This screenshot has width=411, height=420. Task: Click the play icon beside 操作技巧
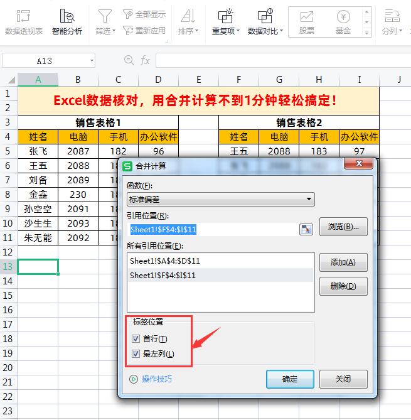tap(134, 379)
